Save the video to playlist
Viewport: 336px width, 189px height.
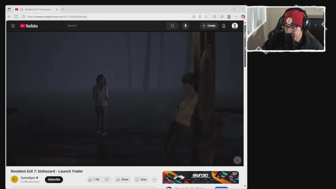(141, 180)
